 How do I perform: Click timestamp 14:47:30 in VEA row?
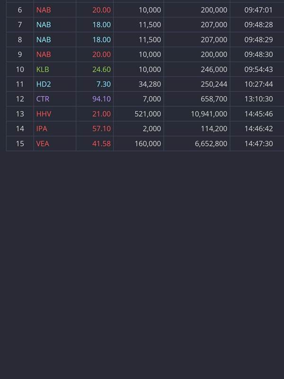pyautogui.click(x=258, y=143)
